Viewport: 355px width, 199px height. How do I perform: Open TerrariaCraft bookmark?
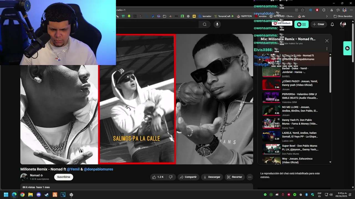(x=224, y=16)
